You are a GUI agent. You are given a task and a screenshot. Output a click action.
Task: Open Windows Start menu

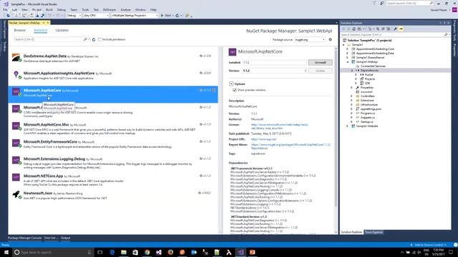pyautogui.click(x=6, y=252)
